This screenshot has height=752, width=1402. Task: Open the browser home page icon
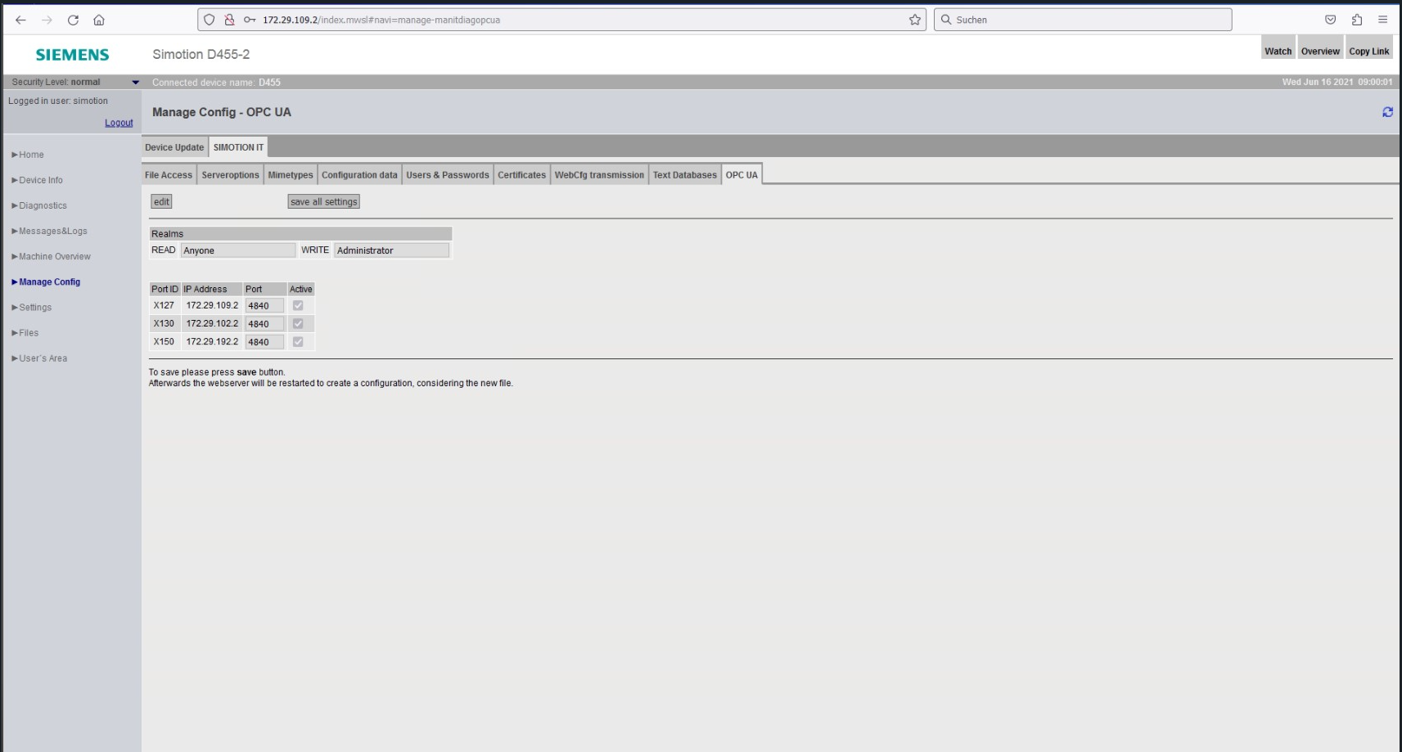point(99,20)
